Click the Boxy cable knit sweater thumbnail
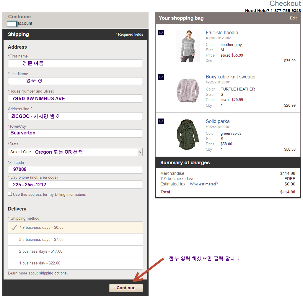303x296 pixels. [x=188, y=91]
